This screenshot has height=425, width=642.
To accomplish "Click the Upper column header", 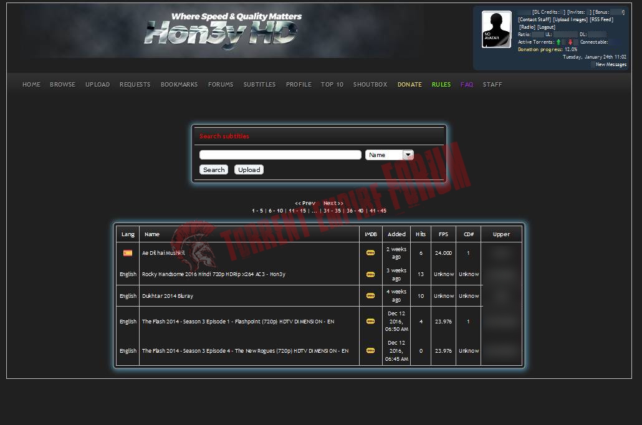I will coord(501,234).
